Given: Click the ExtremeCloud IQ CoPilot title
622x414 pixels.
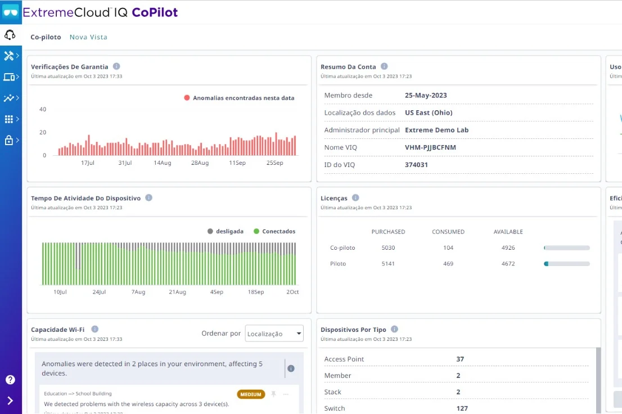Looking at the screenshot, I should point(100,12).
